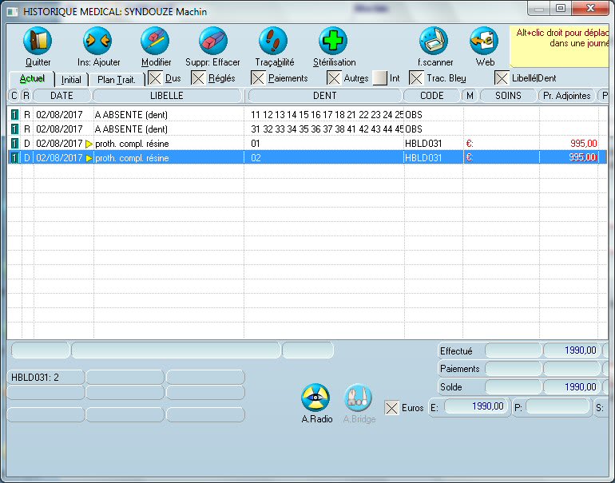Open the Traçabilité footprints icon

pyautogui.click(x=273, y=42)
